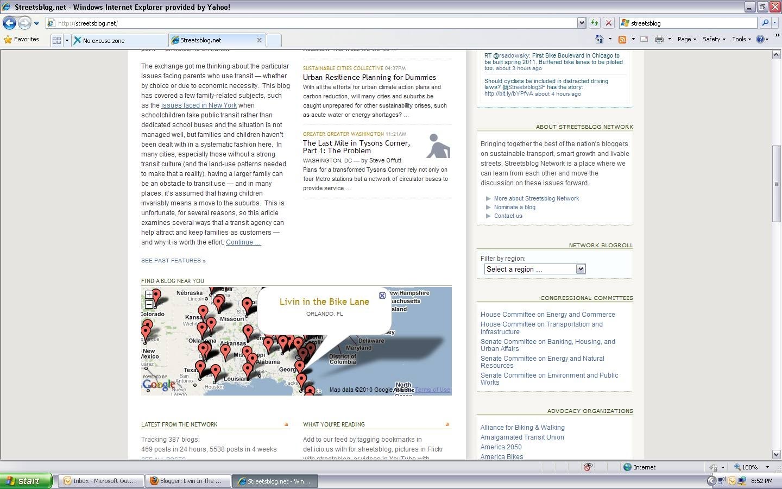This screenshot has height=489, width=782.
Task: Click the Home page icon
Action: [600, 39]
